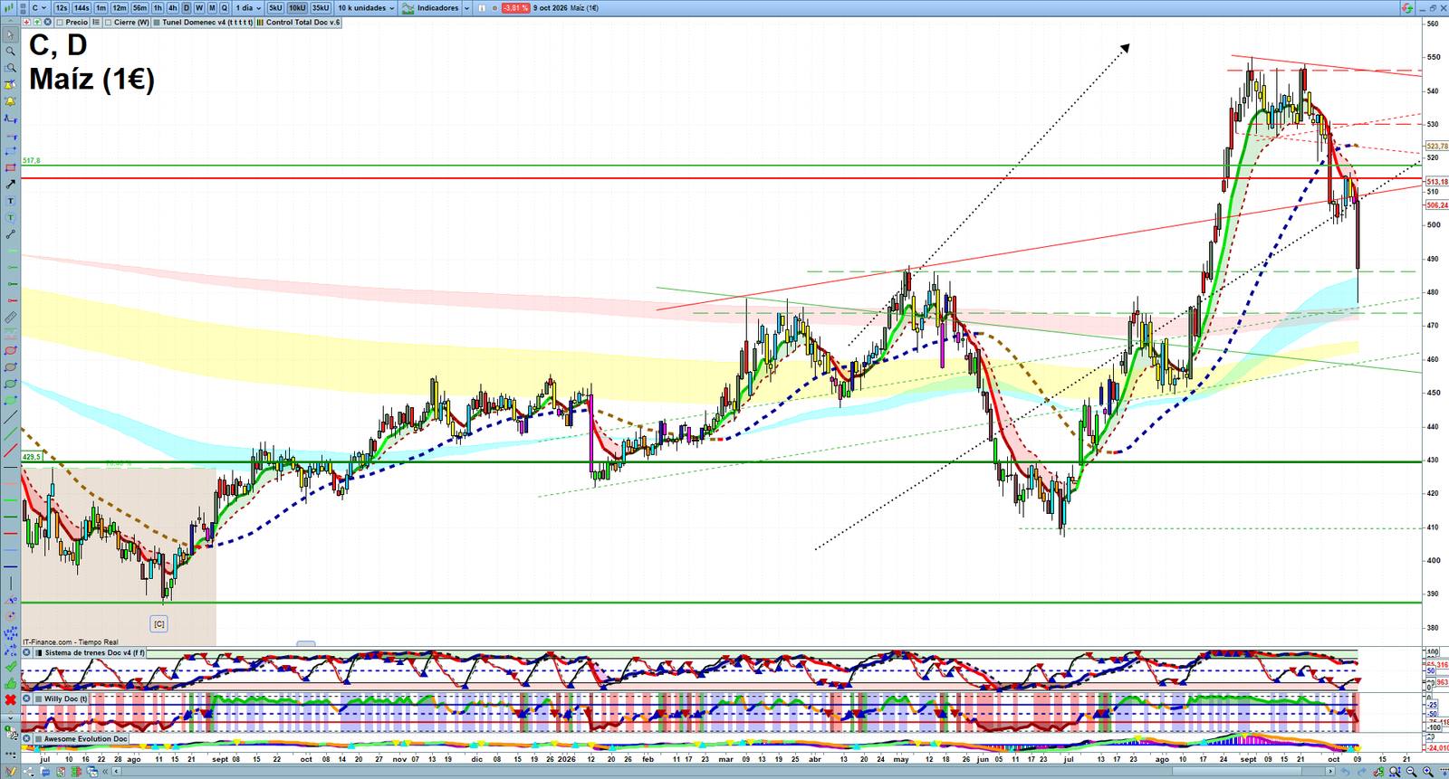The width and height of the screenshot is (1449, 779).
Task: Toggle the Cierre (W) checkbox
Action: (x=109, y=23)
